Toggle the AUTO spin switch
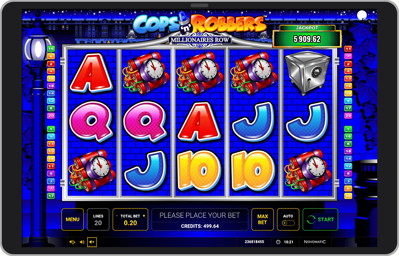Image resolution: width=399 pixels, height=256 pixels. (288, 223)
